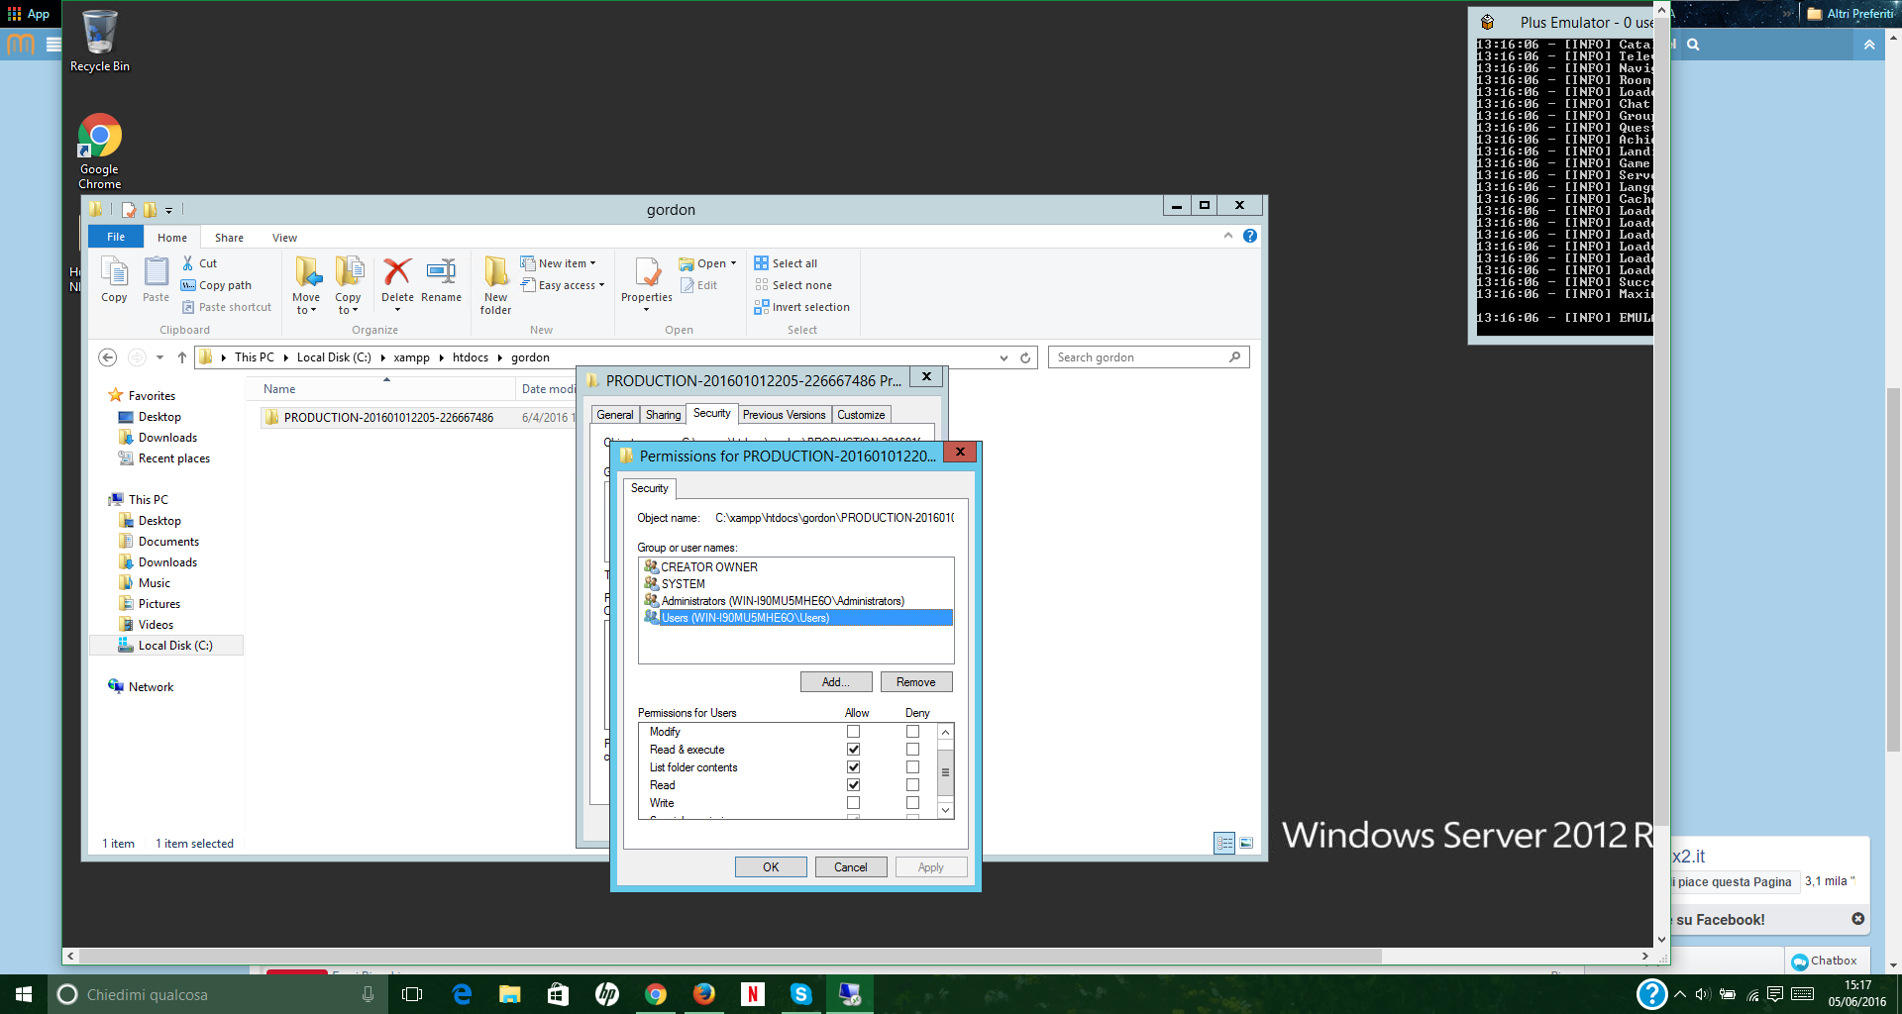This screenshot has width=1902, height=1014.
Task: Click OK in the Permissions dialog
Action: [771, 867]
